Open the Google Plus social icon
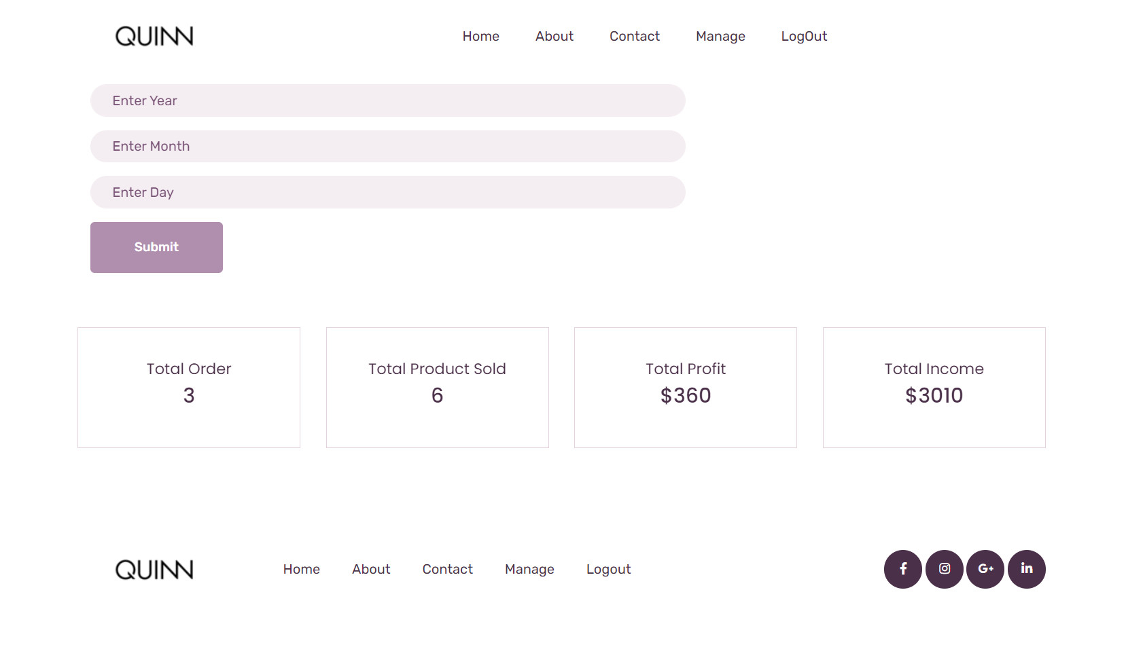The image size is (1126, 645). click(x=985, y=569)
